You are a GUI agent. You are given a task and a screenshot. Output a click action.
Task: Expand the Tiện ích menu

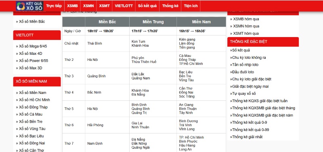191,6
